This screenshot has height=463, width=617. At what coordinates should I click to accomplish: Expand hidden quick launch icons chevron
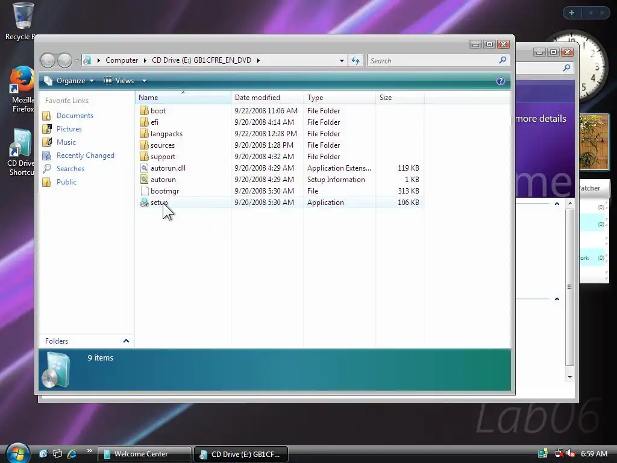[x=89, y=450]
